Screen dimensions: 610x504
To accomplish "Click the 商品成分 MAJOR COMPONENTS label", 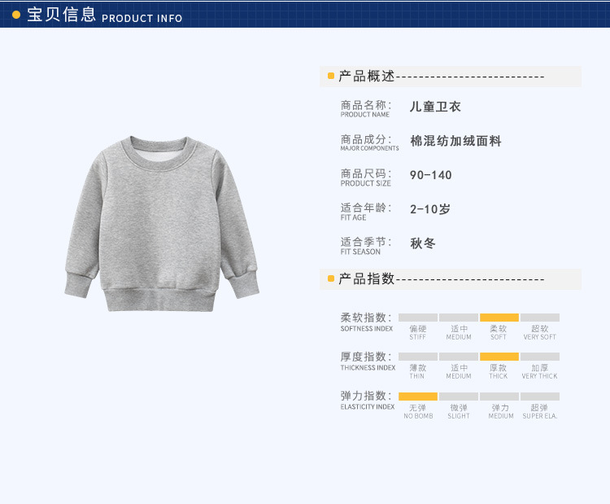I will click(369, 142).
